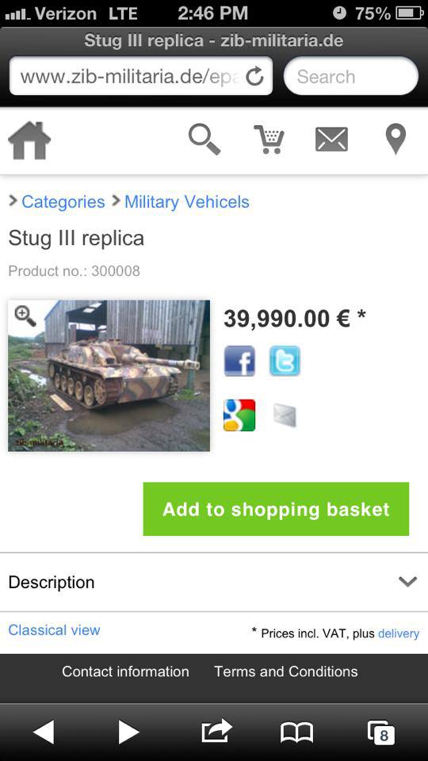The width and height of the screenshot is (428, 761).
Task: Open the Categories breadcrumb link
Action: coord(63,202)
